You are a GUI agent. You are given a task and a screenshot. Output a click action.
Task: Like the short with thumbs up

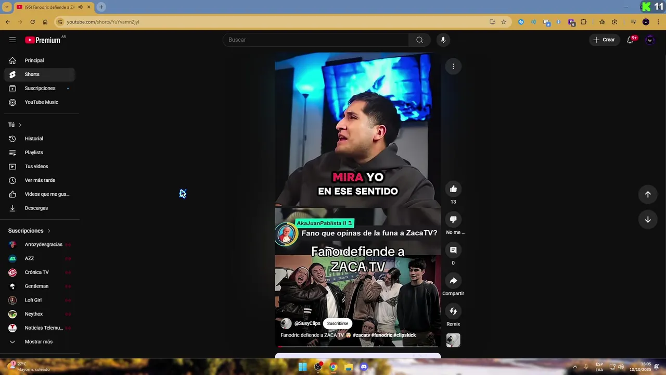coord(453,189)
